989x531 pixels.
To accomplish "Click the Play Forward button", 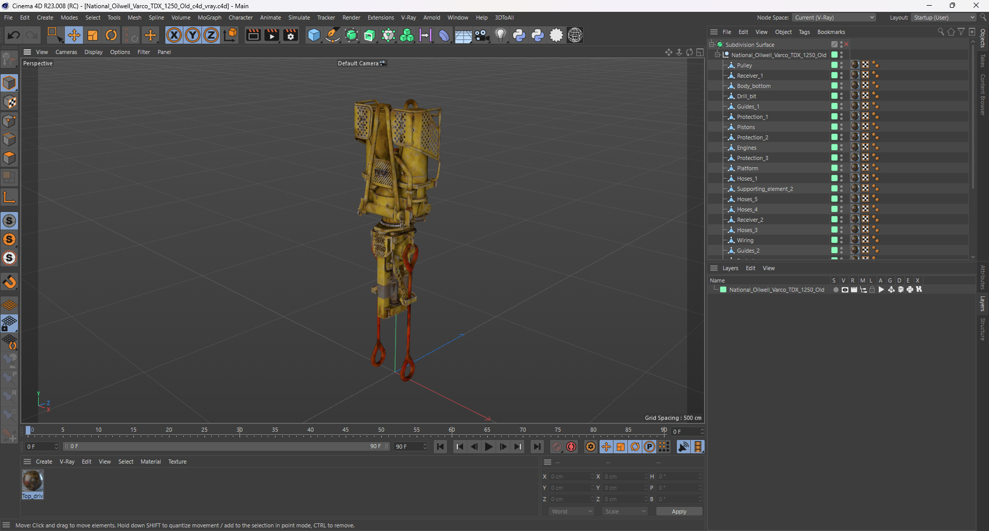I will click(x=489, y=447).
